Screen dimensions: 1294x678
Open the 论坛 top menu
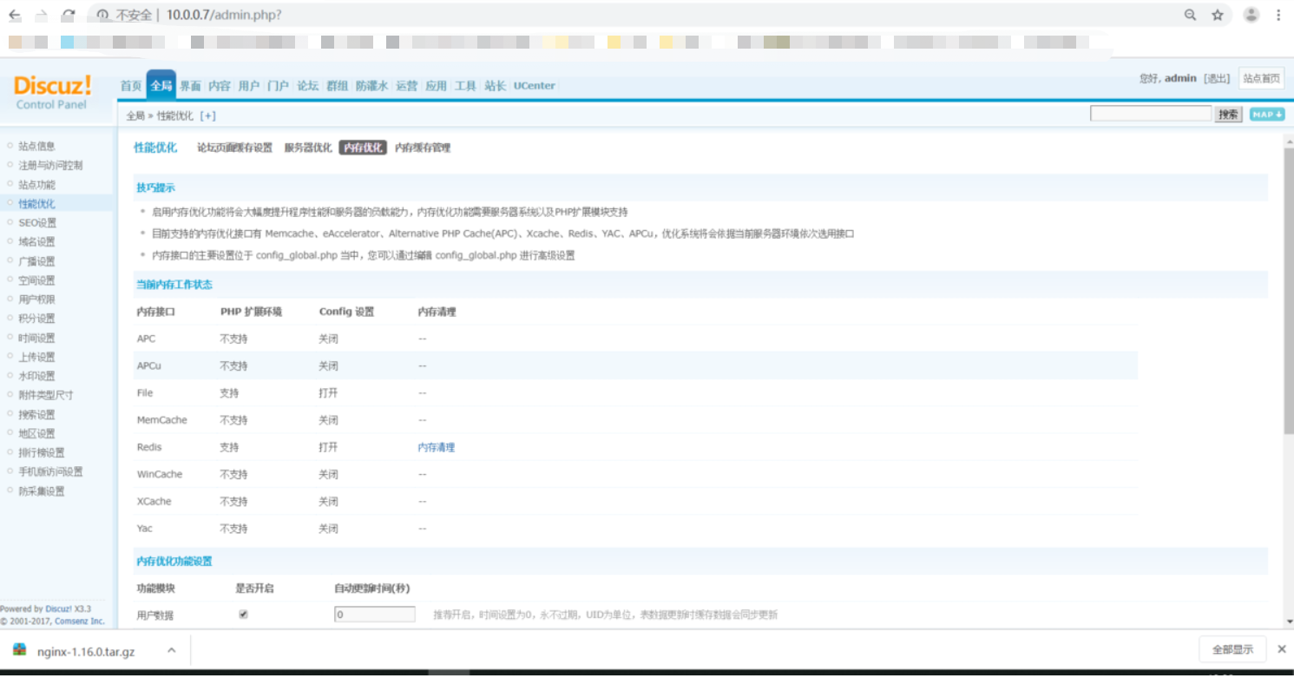(308, 86)
